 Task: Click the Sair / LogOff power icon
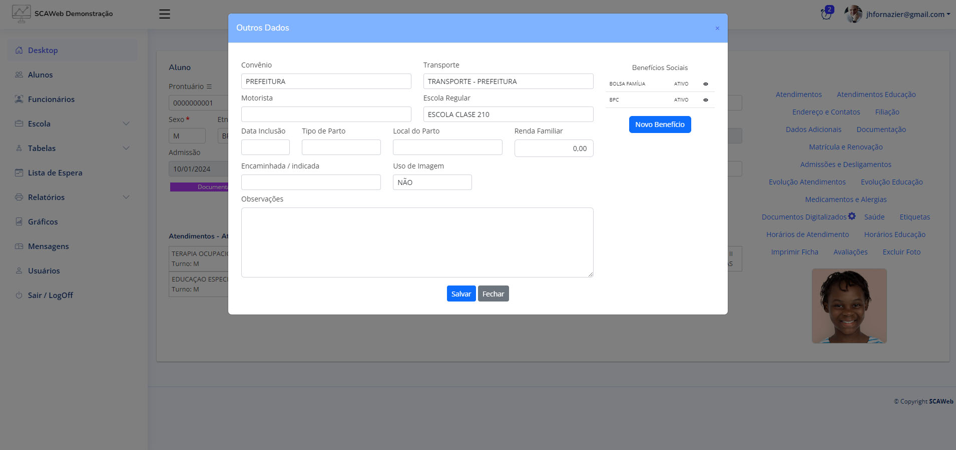coord(19,295)
